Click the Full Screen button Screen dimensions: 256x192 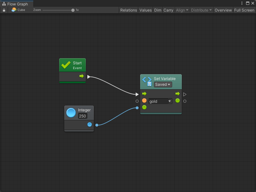pyautogui.click(x=244, y=10)
